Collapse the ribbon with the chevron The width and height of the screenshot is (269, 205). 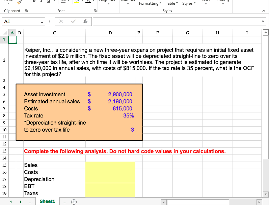264,11
